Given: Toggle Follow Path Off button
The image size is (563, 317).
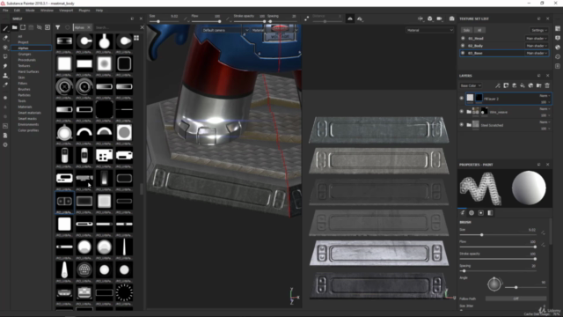Looking at the screenshot, I should pos(516,299).
